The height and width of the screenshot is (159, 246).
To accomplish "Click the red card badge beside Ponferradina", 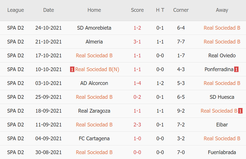I will 236,69.
